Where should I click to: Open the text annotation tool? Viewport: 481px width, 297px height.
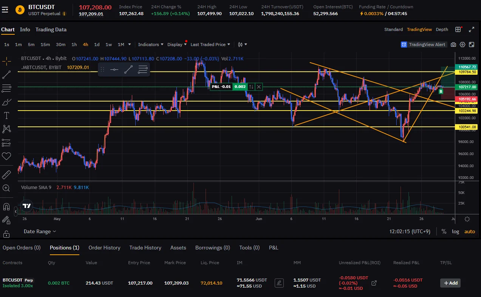pos(6,115)
